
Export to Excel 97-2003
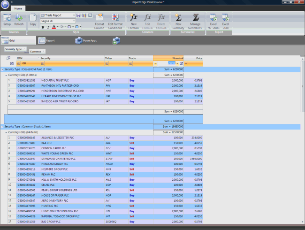[213, 22]
